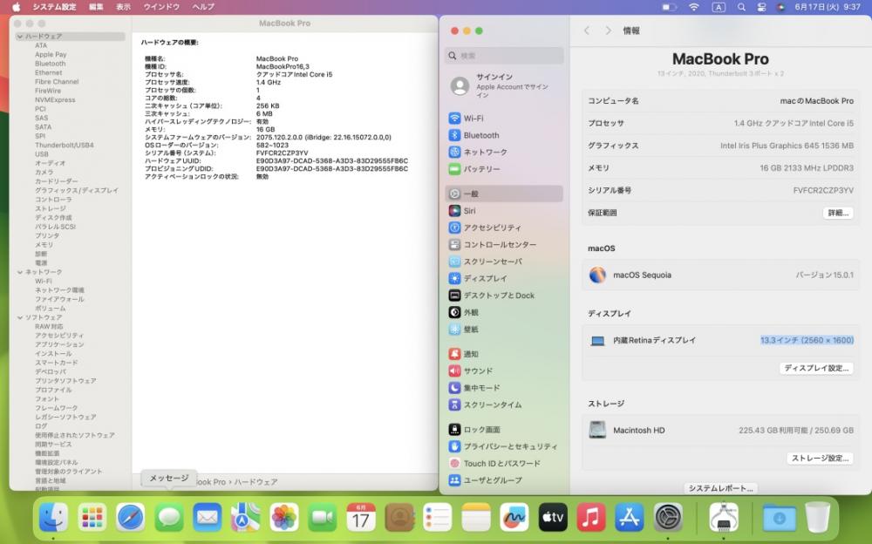This screenshot has width=872, height=544.
Task: Collapse the ハードウェア tree section
Action: coord(20,36)
